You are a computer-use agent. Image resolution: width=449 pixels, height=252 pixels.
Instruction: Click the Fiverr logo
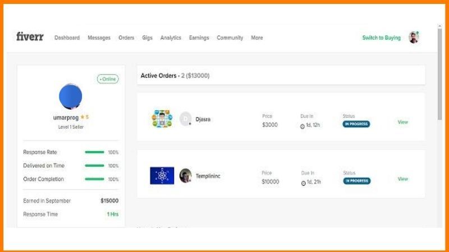click(x=30, y=37)
